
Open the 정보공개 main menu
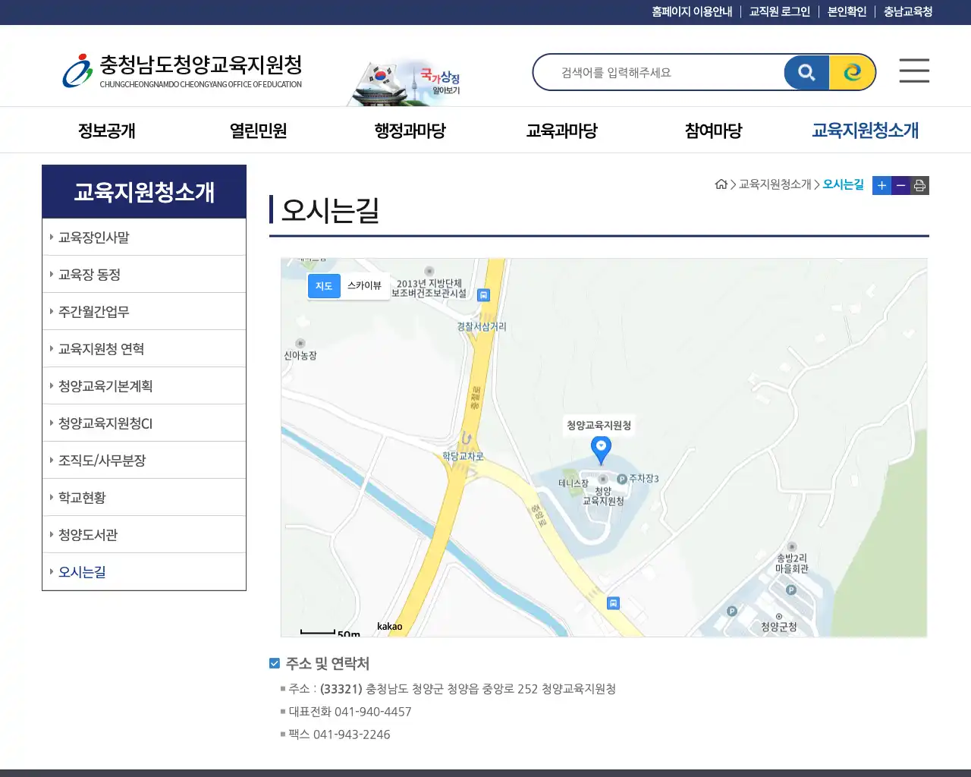[x=107, y=131]
